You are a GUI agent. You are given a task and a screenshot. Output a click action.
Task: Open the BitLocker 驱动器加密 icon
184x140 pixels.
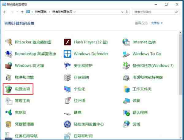9,42
